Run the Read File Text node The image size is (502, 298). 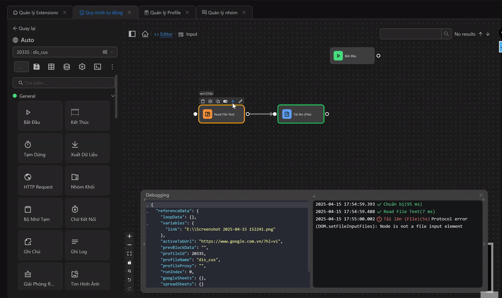(233, 101)
